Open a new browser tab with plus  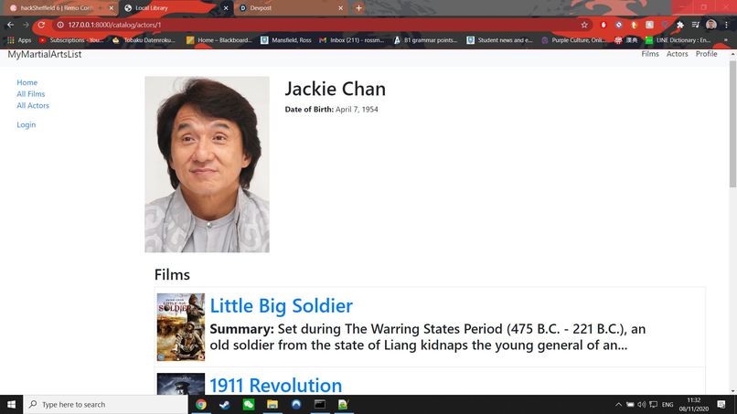pos(358,8)
